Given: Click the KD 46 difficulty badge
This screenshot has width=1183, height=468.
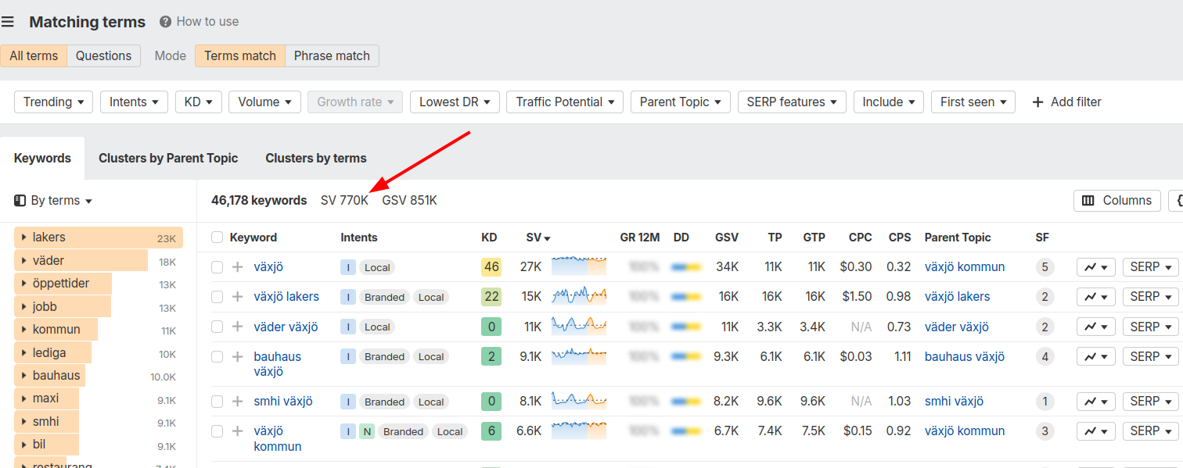Looking at the screenshot, I should pyautogui.click(x=491, y=267).
